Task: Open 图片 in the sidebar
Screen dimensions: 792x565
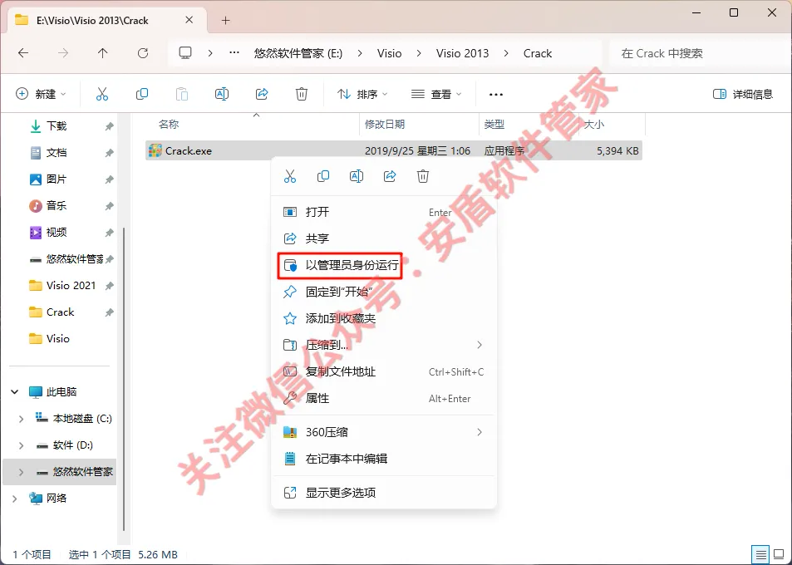Action: tap(56, 179)
